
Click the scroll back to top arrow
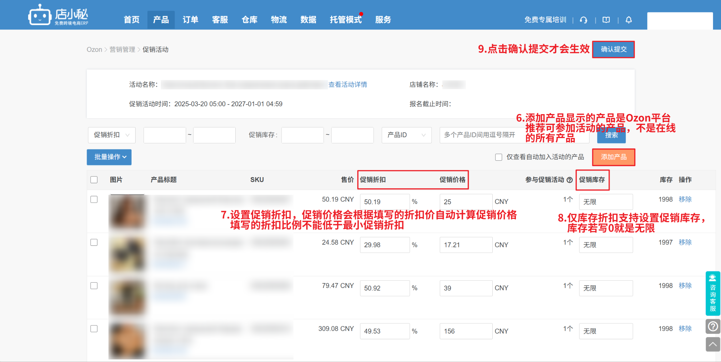[713, 344]
